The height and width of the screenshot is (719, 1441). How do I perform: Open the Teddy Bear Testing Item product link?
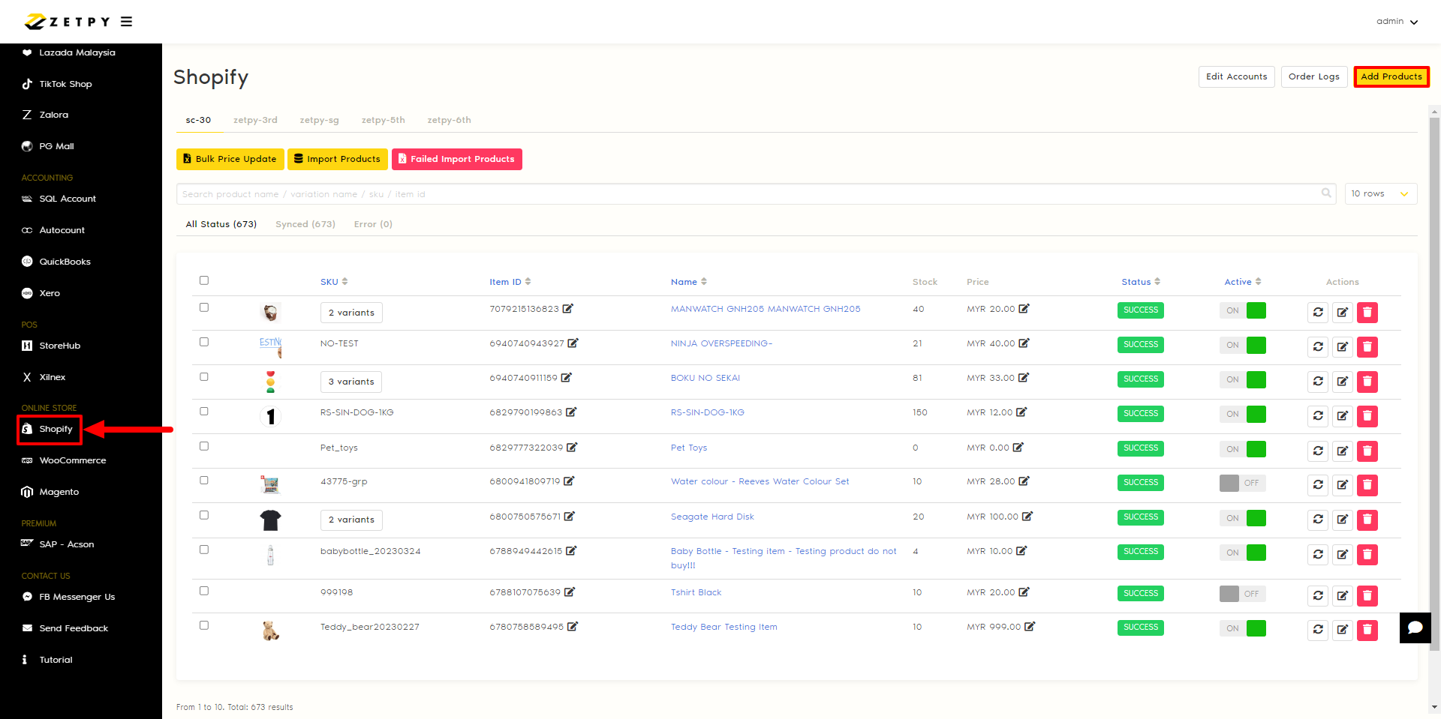tap(724, 627)
